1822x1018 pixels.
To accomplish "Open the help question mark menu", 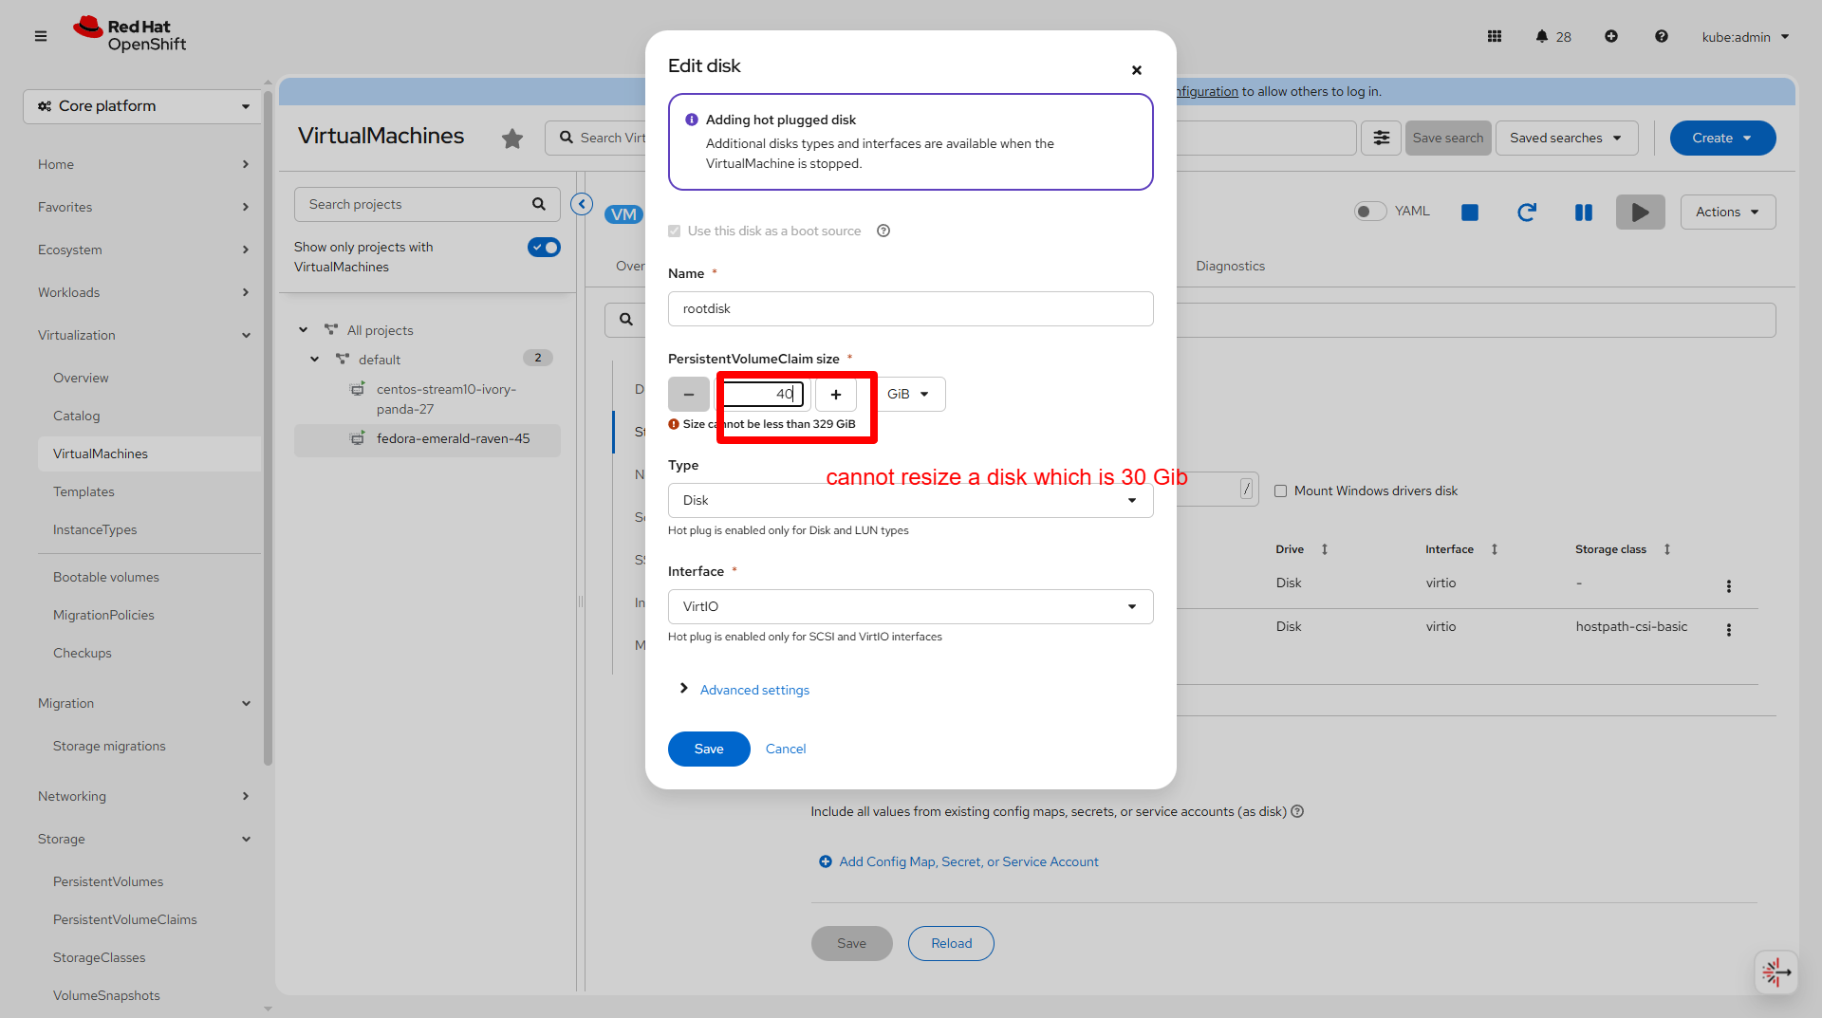I will [x=1662, y=36].
